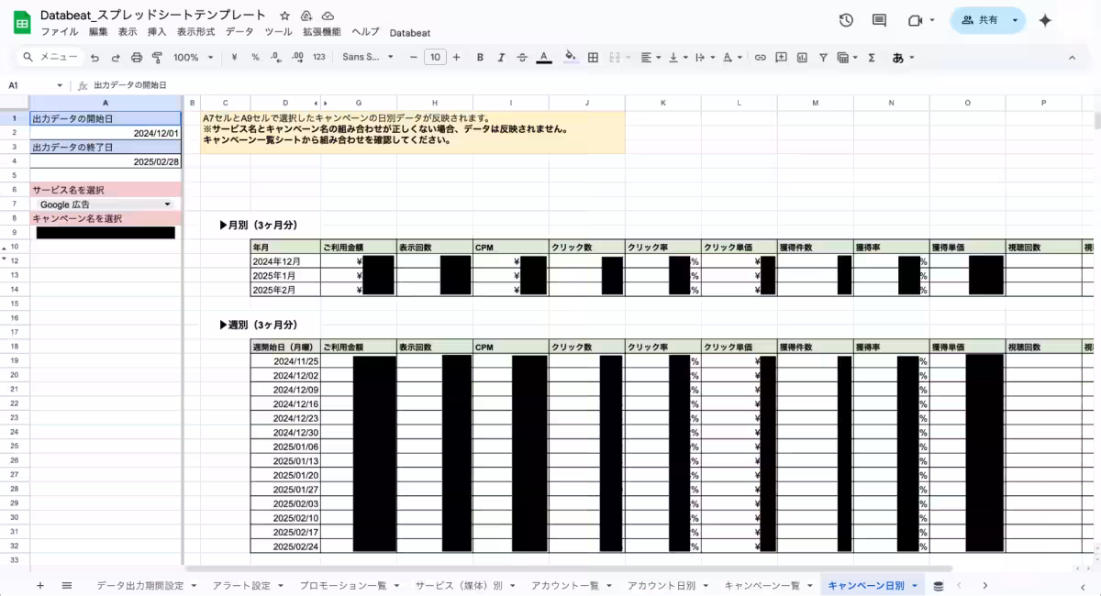Toggle strikethrough formatting
The height and width of the screenshot is (596, 1101).
coord(522,57)
